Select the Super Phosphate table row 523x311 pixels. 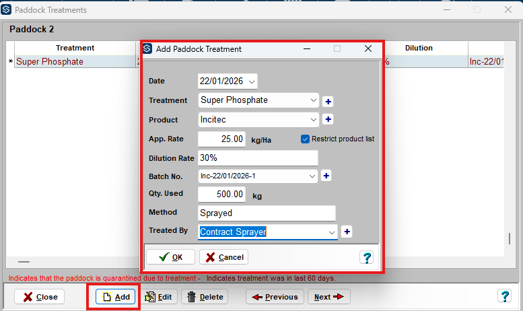[74, 62]
